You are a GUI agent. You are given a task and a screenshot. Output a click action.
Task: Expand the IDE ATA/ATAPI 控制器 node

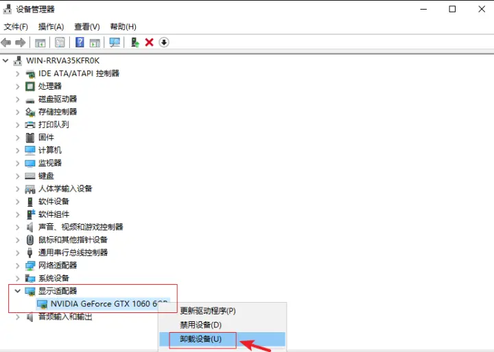(18, 73)
